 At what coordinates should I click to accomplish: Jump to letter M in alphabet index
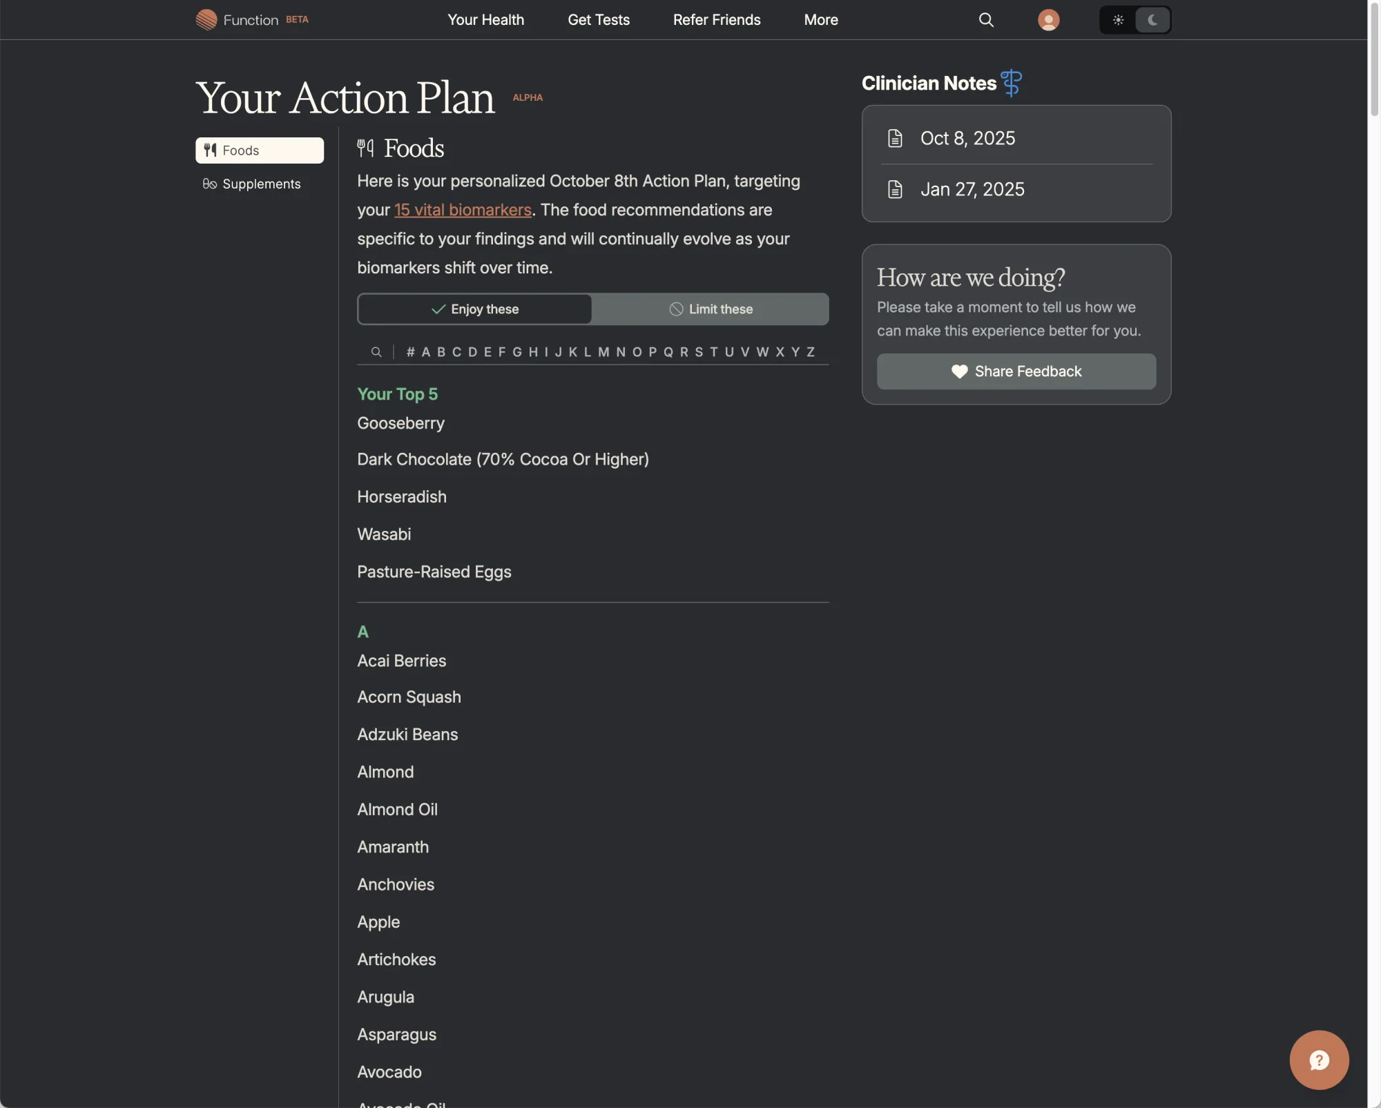point(603,352)
